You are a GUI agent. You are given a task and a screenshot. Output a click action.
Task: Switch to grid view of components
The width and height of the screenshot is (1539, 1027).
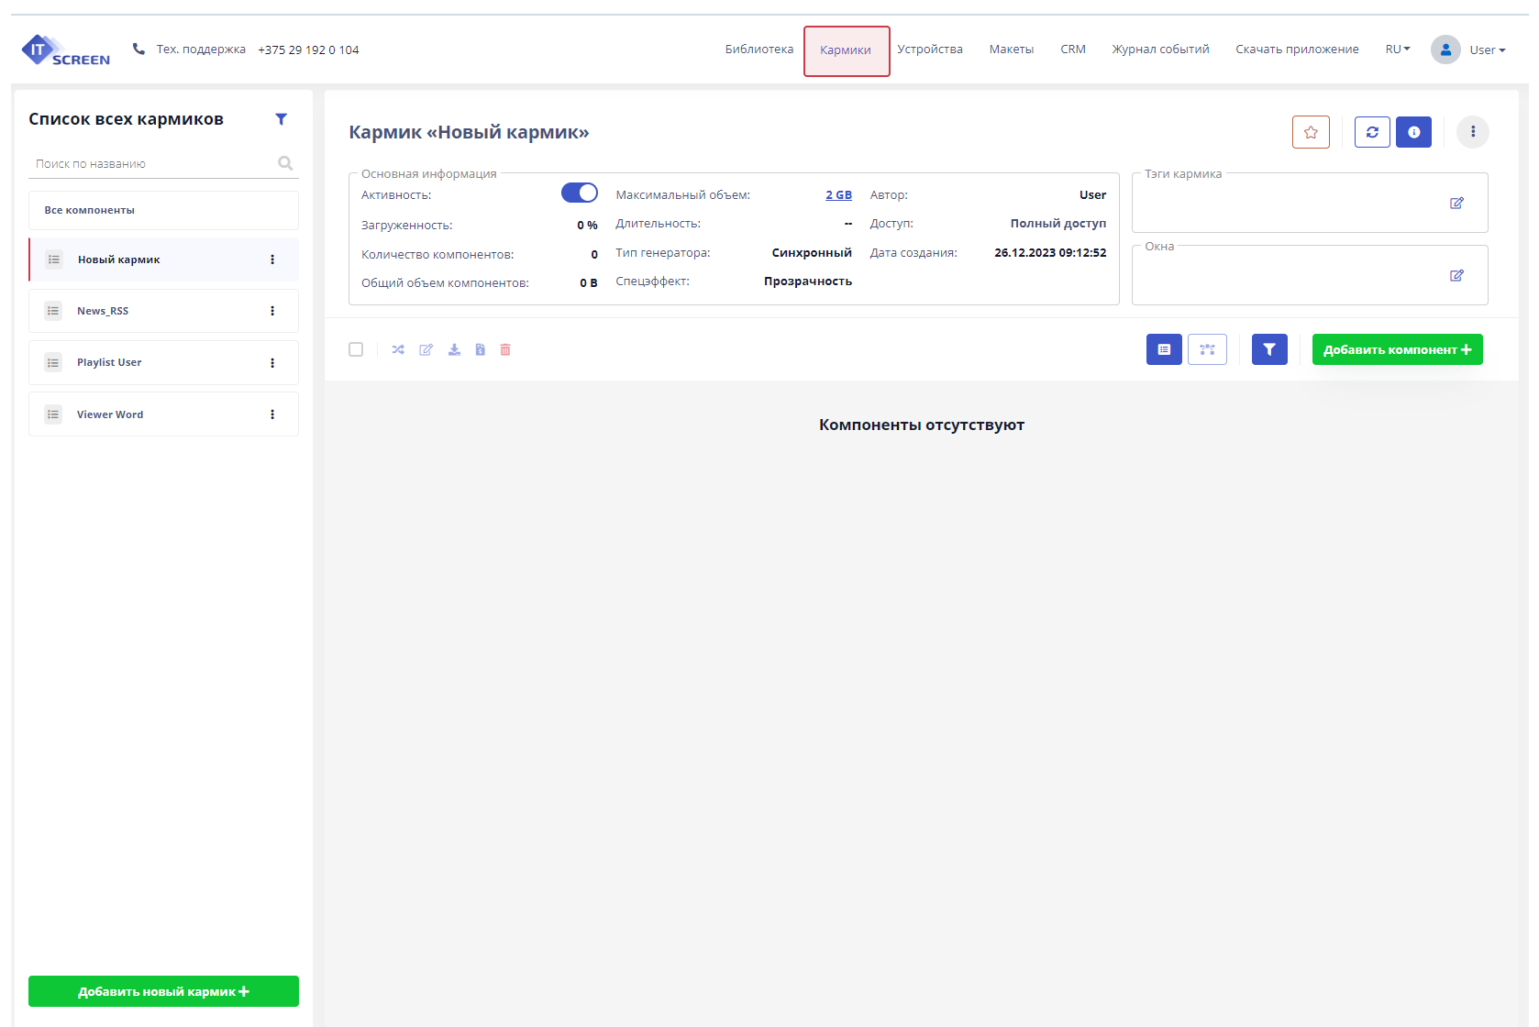pyautogui.click(x=1207, y=349)
